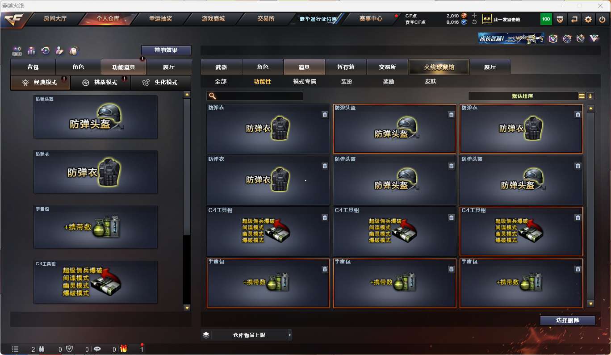Click the refresh icon beside 赛季CF点
This screenshot has width=611, height=355.
(x=474, y=22)
